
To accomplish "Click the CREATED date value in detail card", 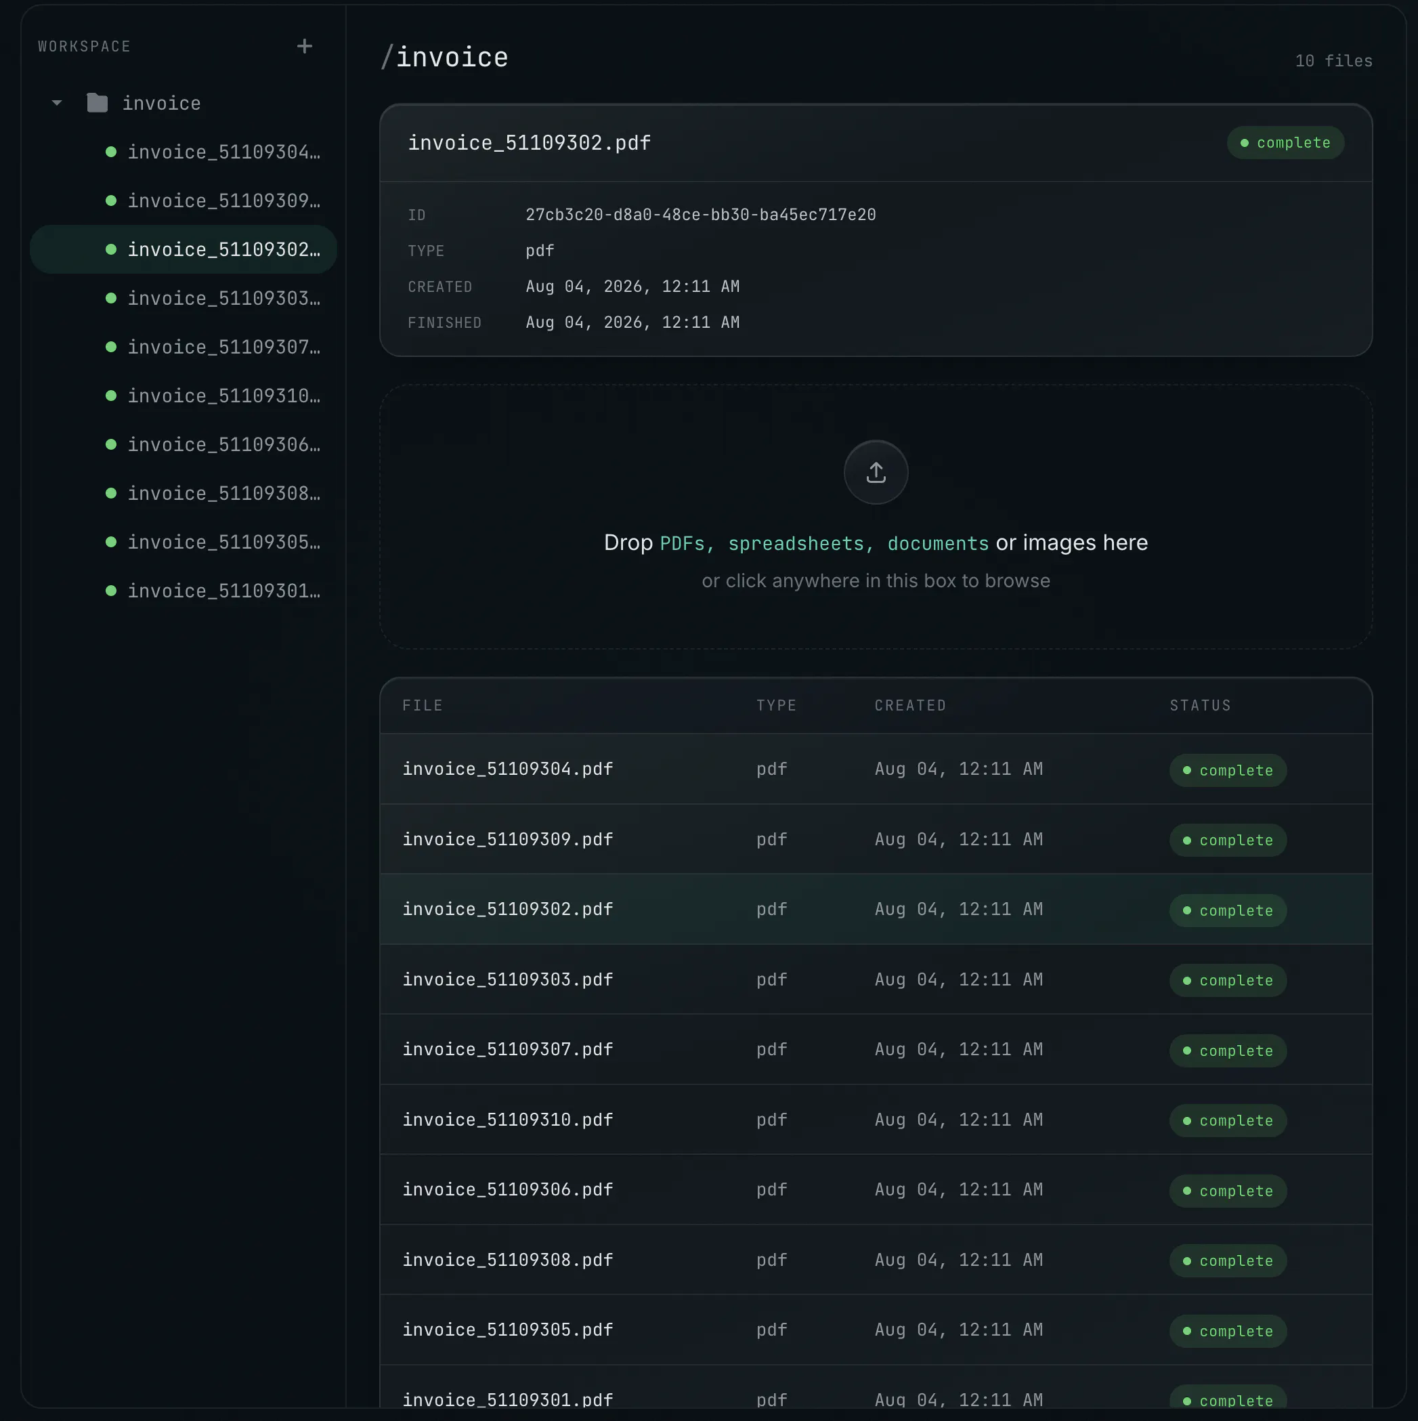I will pos(632,287).
